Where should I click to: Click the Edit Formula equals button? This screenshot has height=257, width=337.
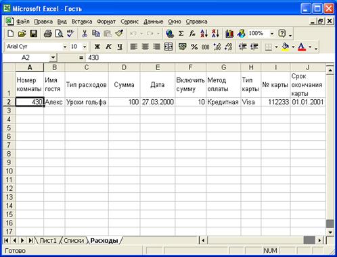coord(81,57)
